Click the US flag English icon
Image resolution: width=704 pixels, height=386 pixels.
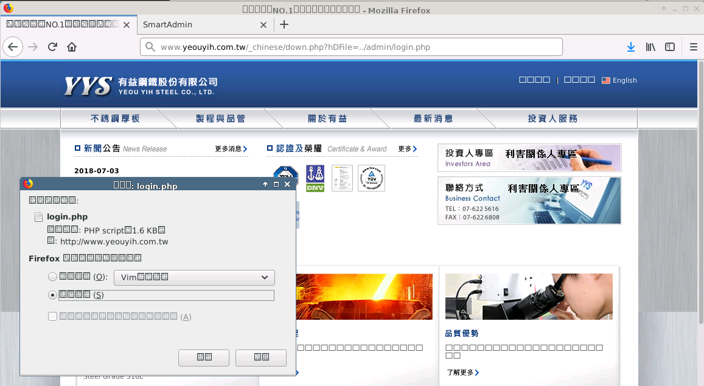click(606, 80)
